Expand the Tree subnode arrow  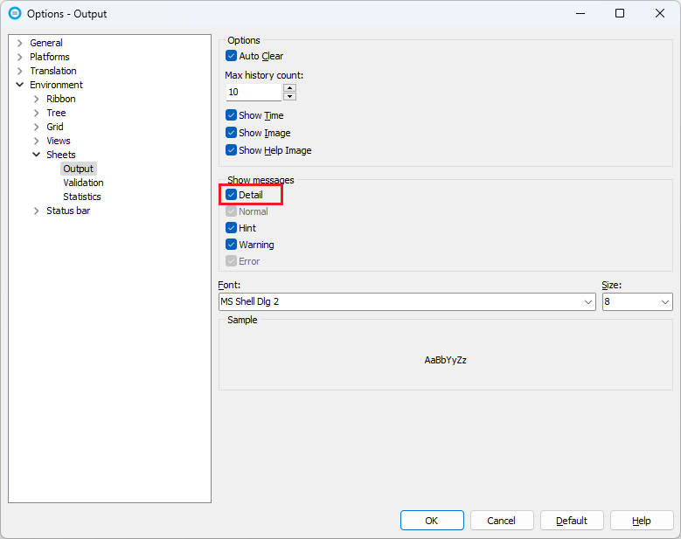pyautogui.click(x=37, y=113)
